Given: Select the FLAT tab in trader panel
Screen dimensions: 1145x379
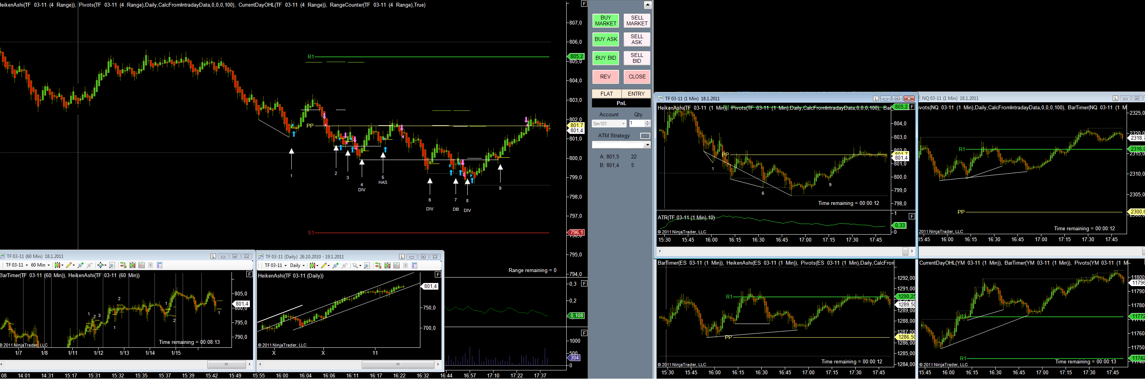Looking at the screenshot, I should click(606, 94).
